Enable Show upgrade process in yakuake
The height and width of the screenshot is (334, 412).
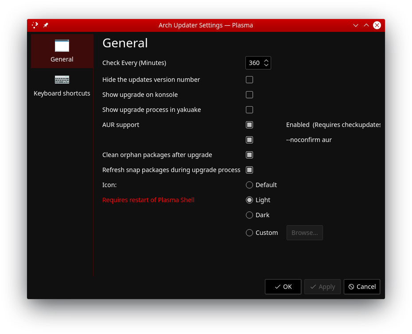click(x=249, y=110)
